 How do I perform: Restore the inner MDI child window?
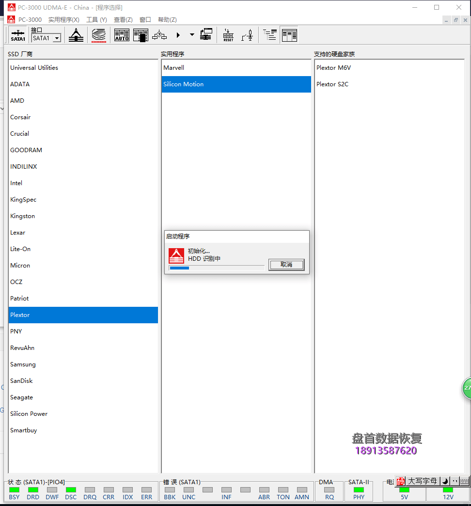pos(456,20)
